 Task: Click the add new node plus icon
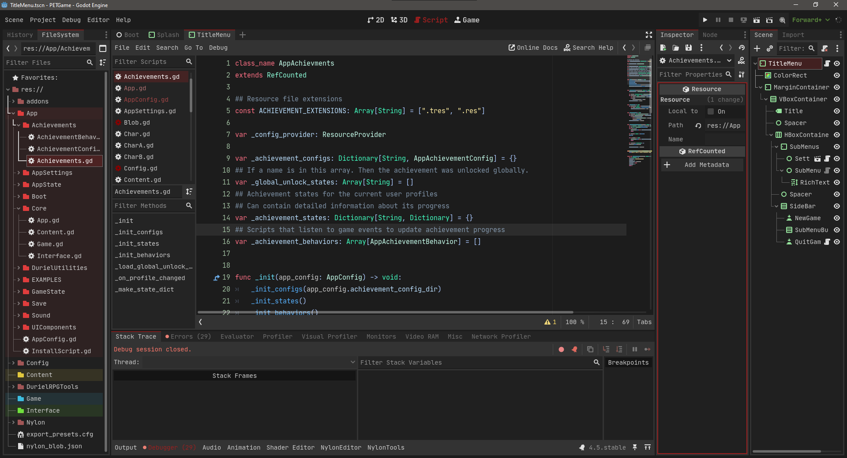pyautogui.click(x=757, y=48)
